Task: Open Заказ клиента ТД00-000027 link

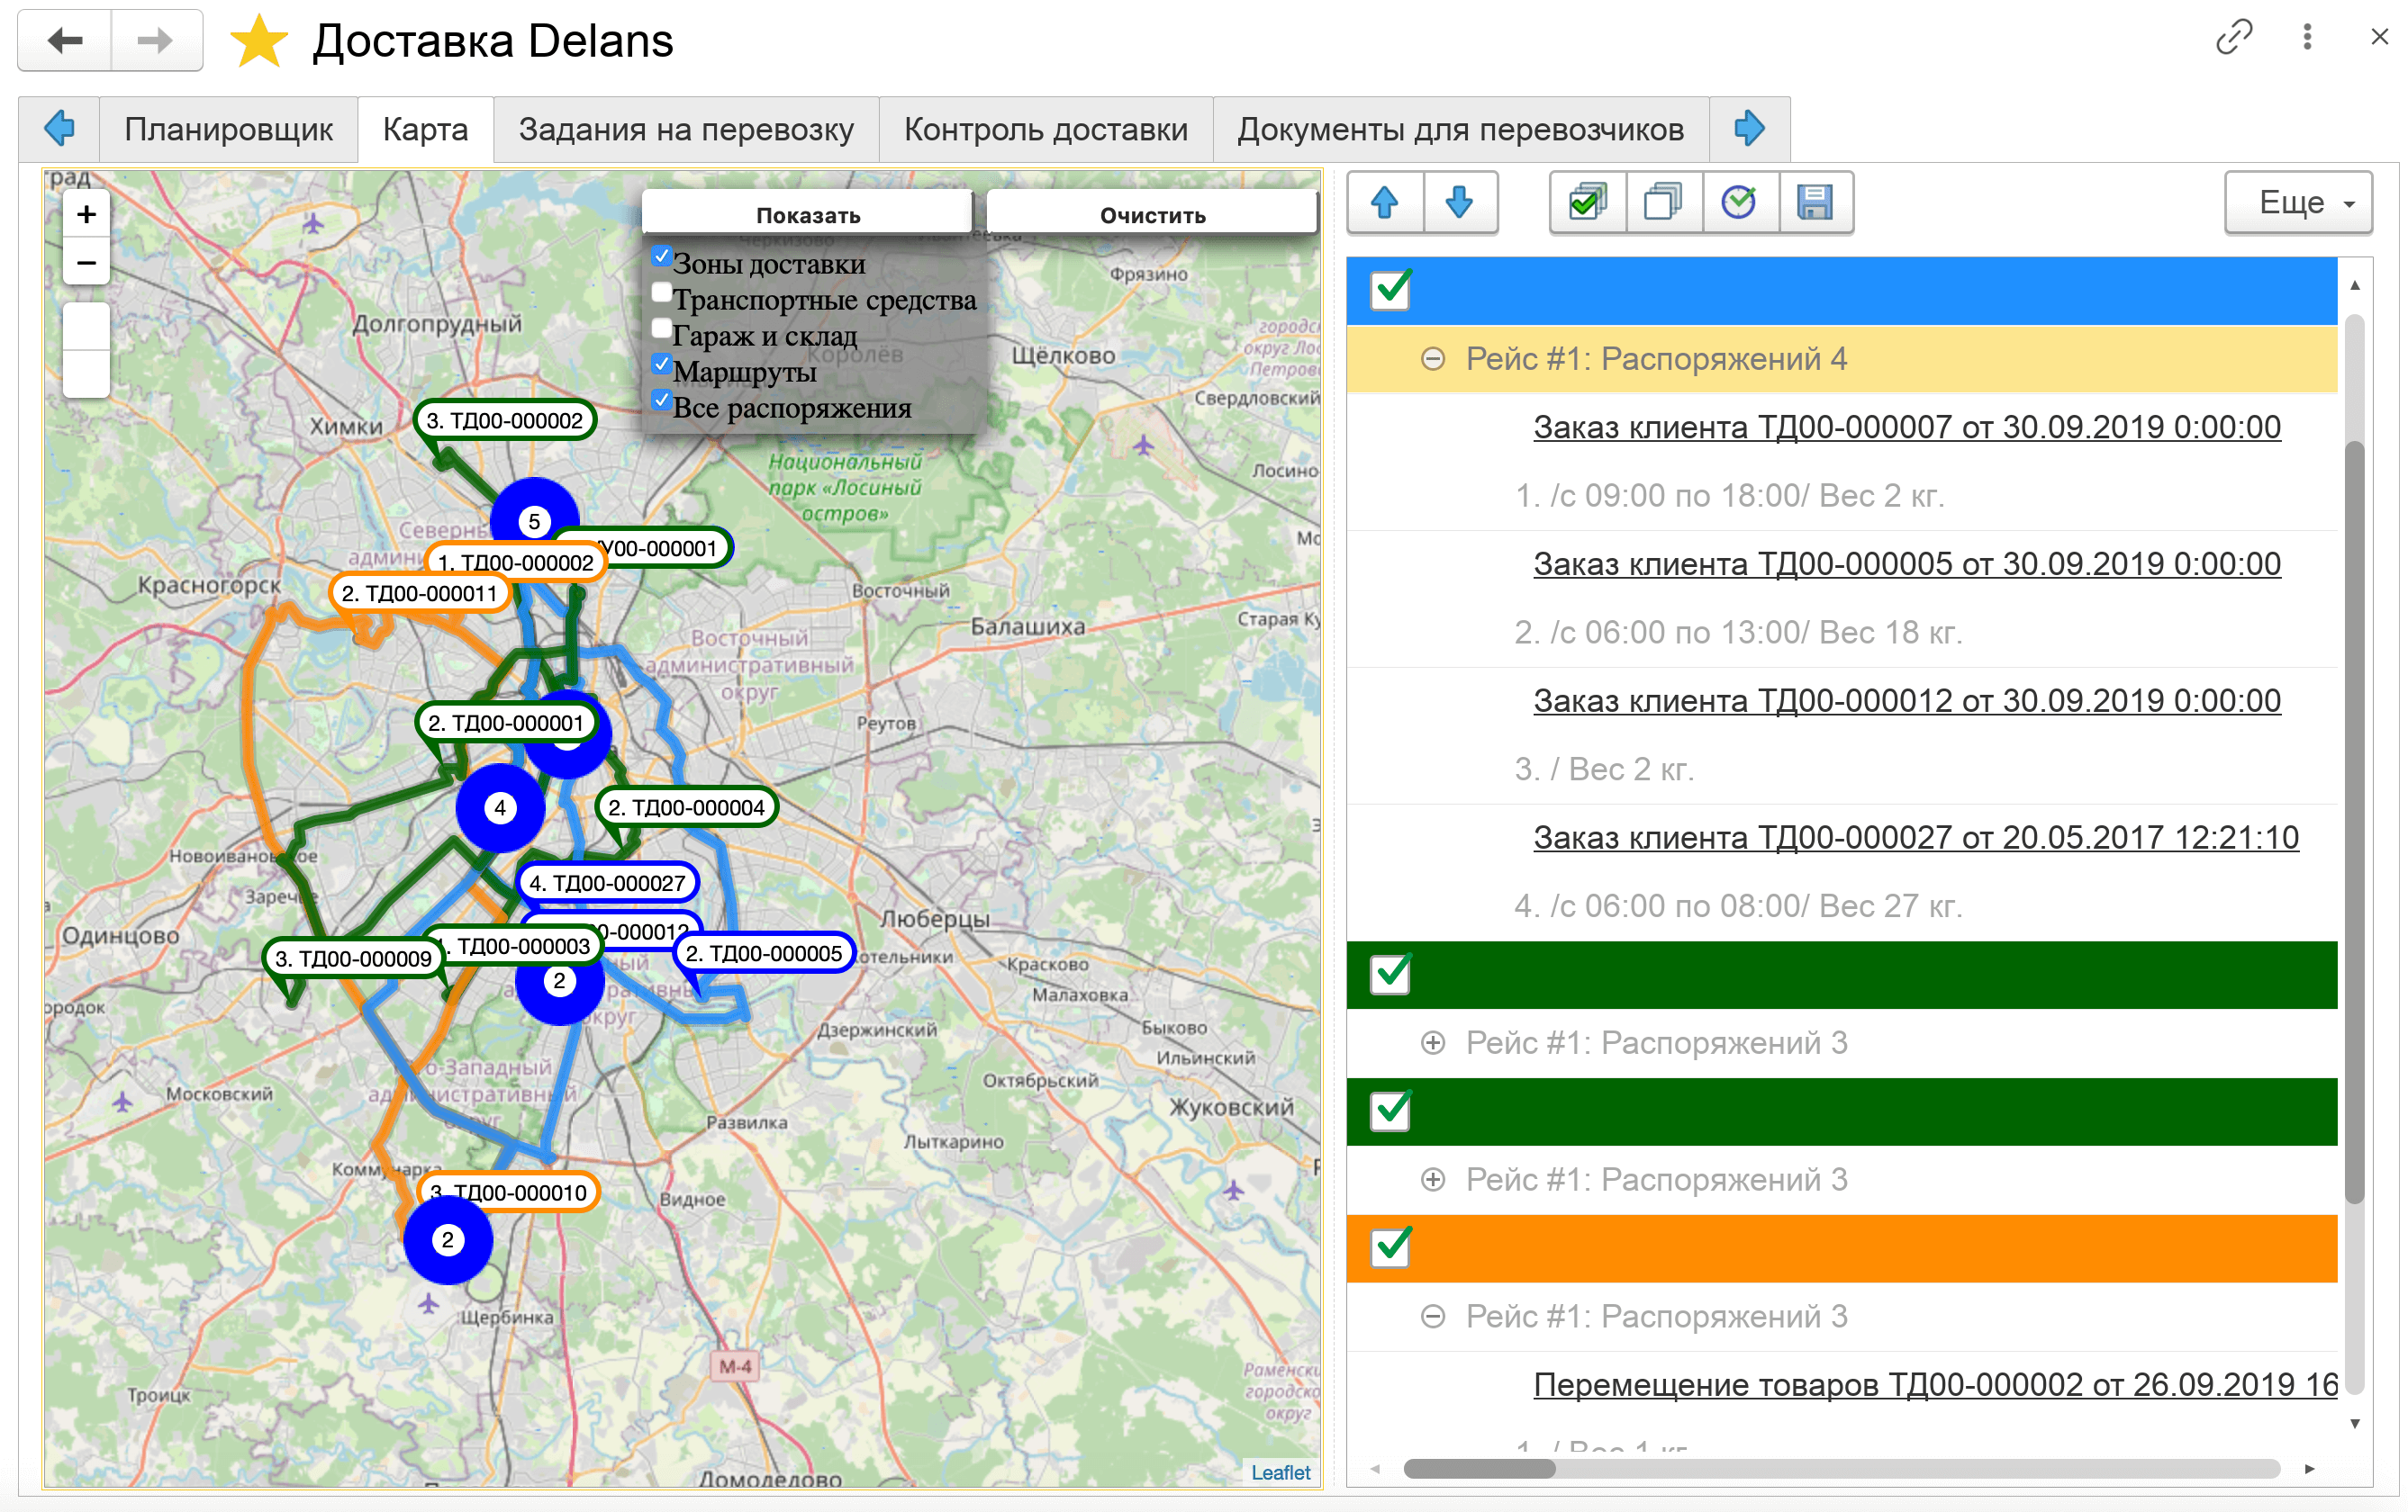Action: 1915,837
